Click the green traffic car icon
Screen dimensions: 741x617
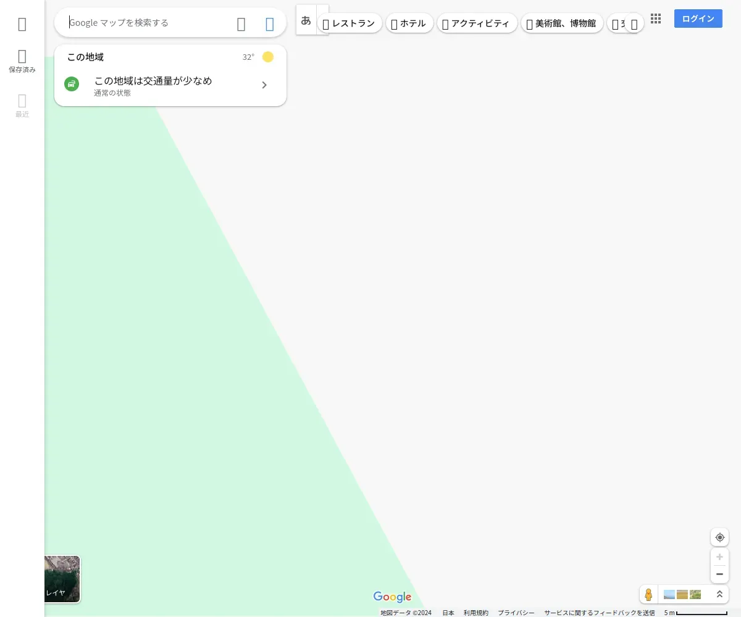pos(72,84)
